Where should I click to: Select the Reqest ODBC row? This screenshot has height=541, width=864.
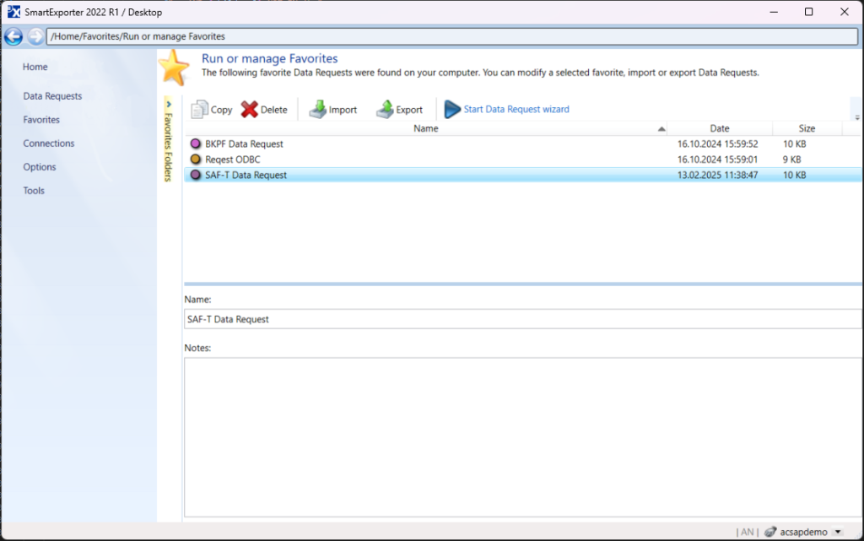coord(523,160)
